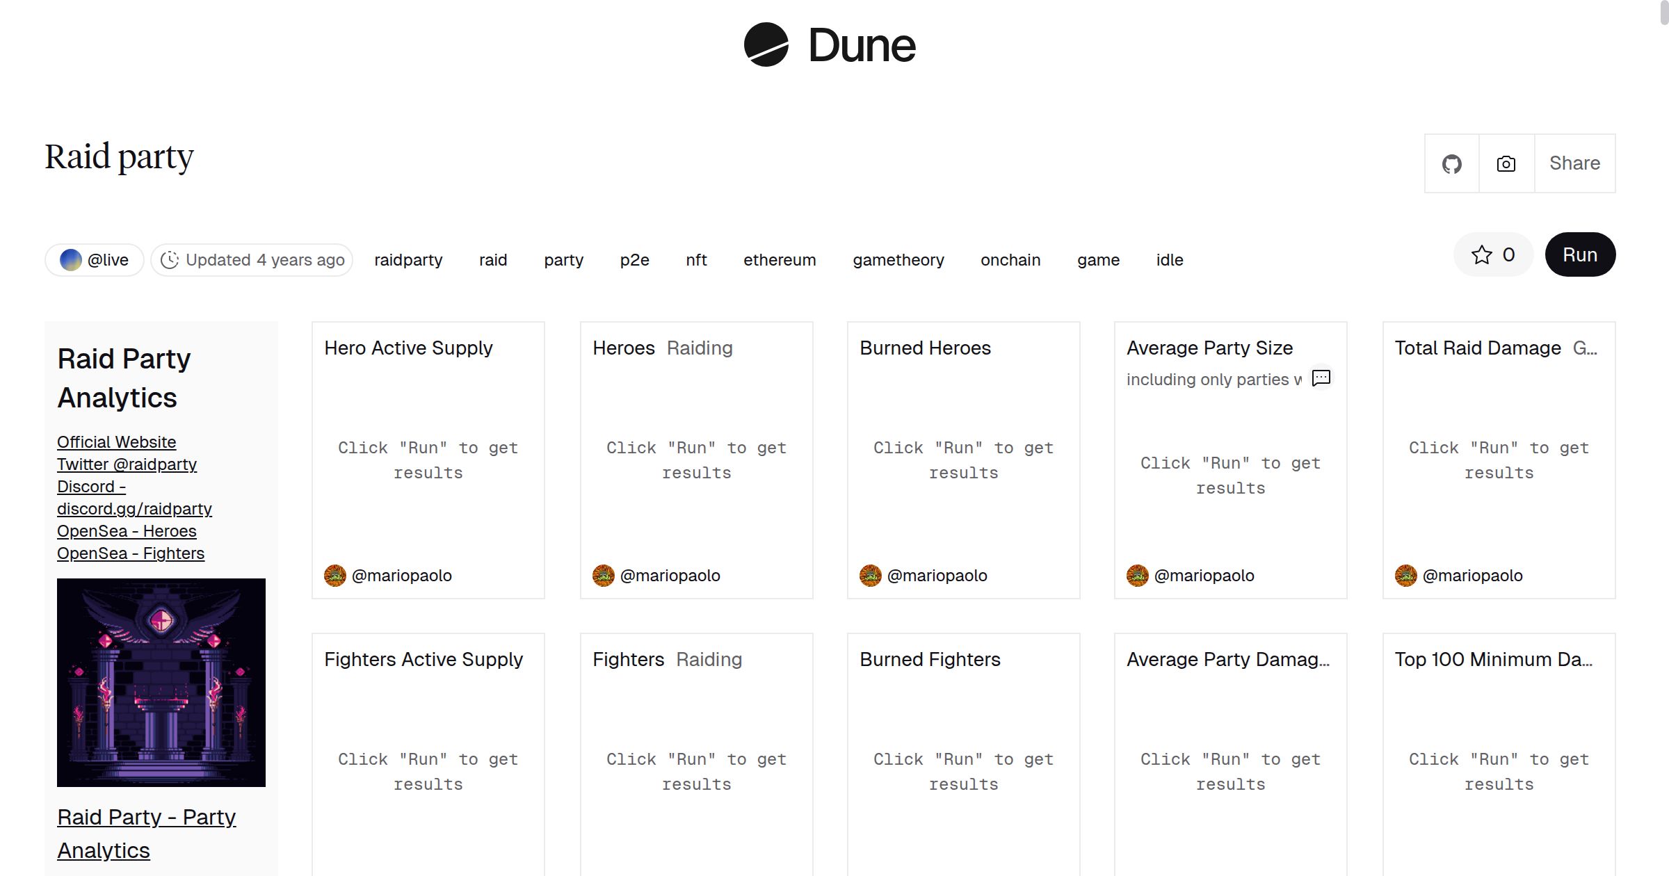The image size is (1669, 876).
Task: Select the raidparty tag
Action: pos(408,260)
